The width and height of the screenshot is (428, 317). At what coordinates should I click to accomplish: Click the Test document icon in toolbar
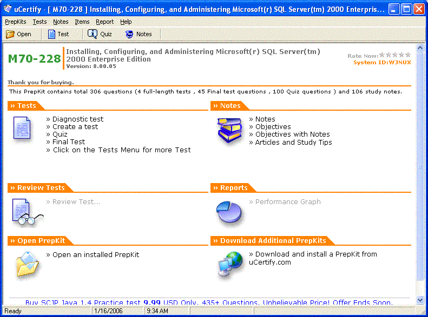51,34
